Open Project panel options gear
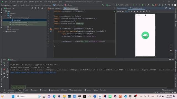Screen dimensions: 177x99 [x=42, y=8]
